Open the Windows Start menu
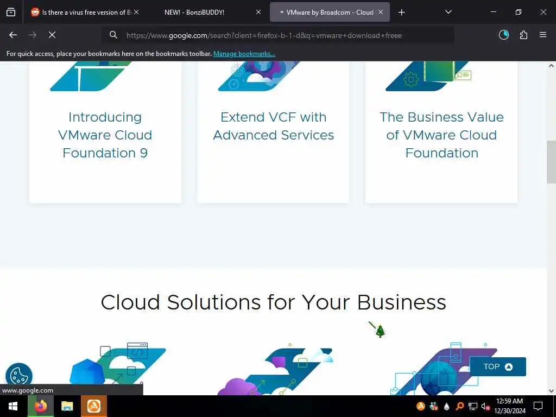 pos(13,406)
